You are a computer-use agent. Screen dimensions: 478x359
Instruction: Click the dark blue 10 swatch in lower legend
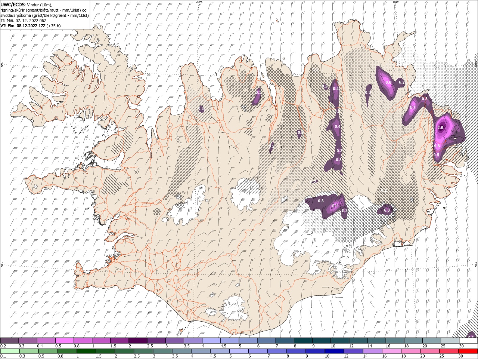pyautogui.click(x=334, y=351)
